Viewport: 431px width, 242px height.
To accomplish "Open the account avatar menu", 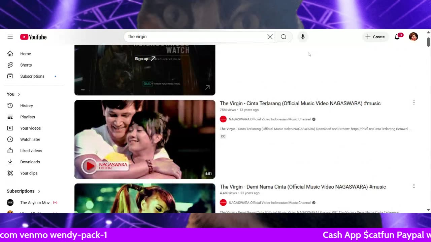I will click(x=413, y=37).
